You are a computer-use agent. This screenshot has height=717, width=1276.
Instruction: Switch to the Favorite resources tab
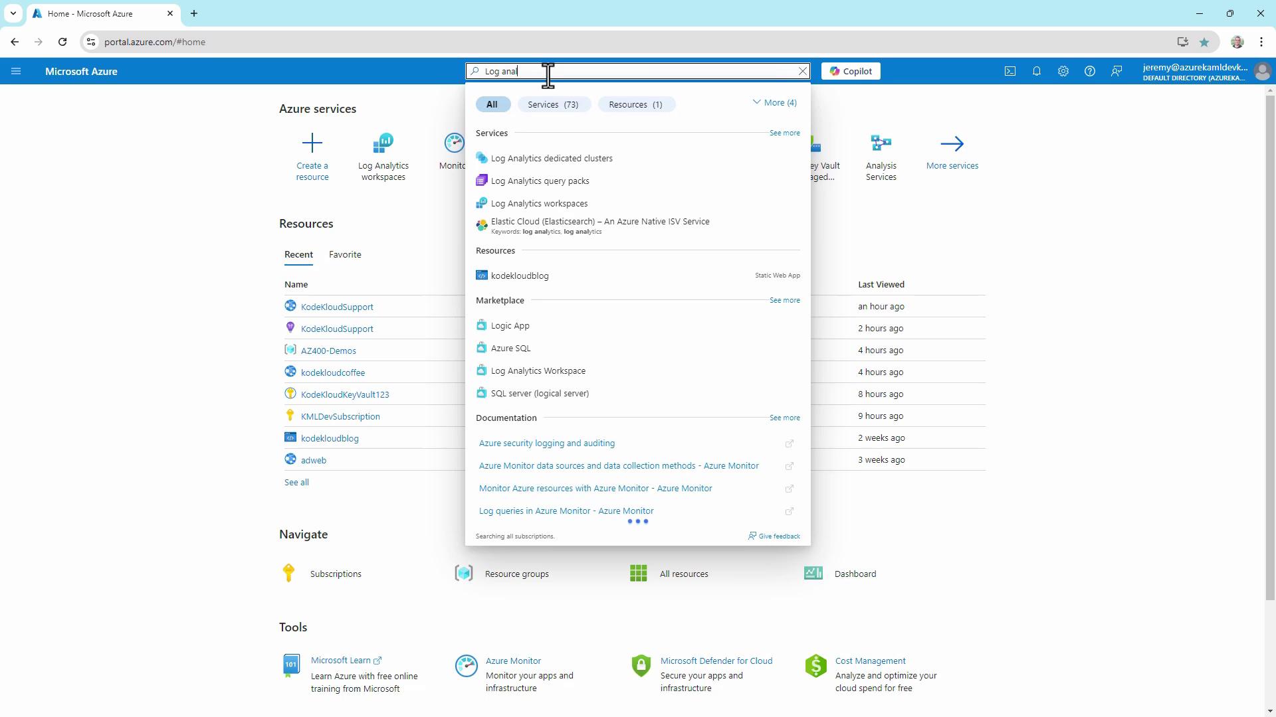click(x=345, y=254)
